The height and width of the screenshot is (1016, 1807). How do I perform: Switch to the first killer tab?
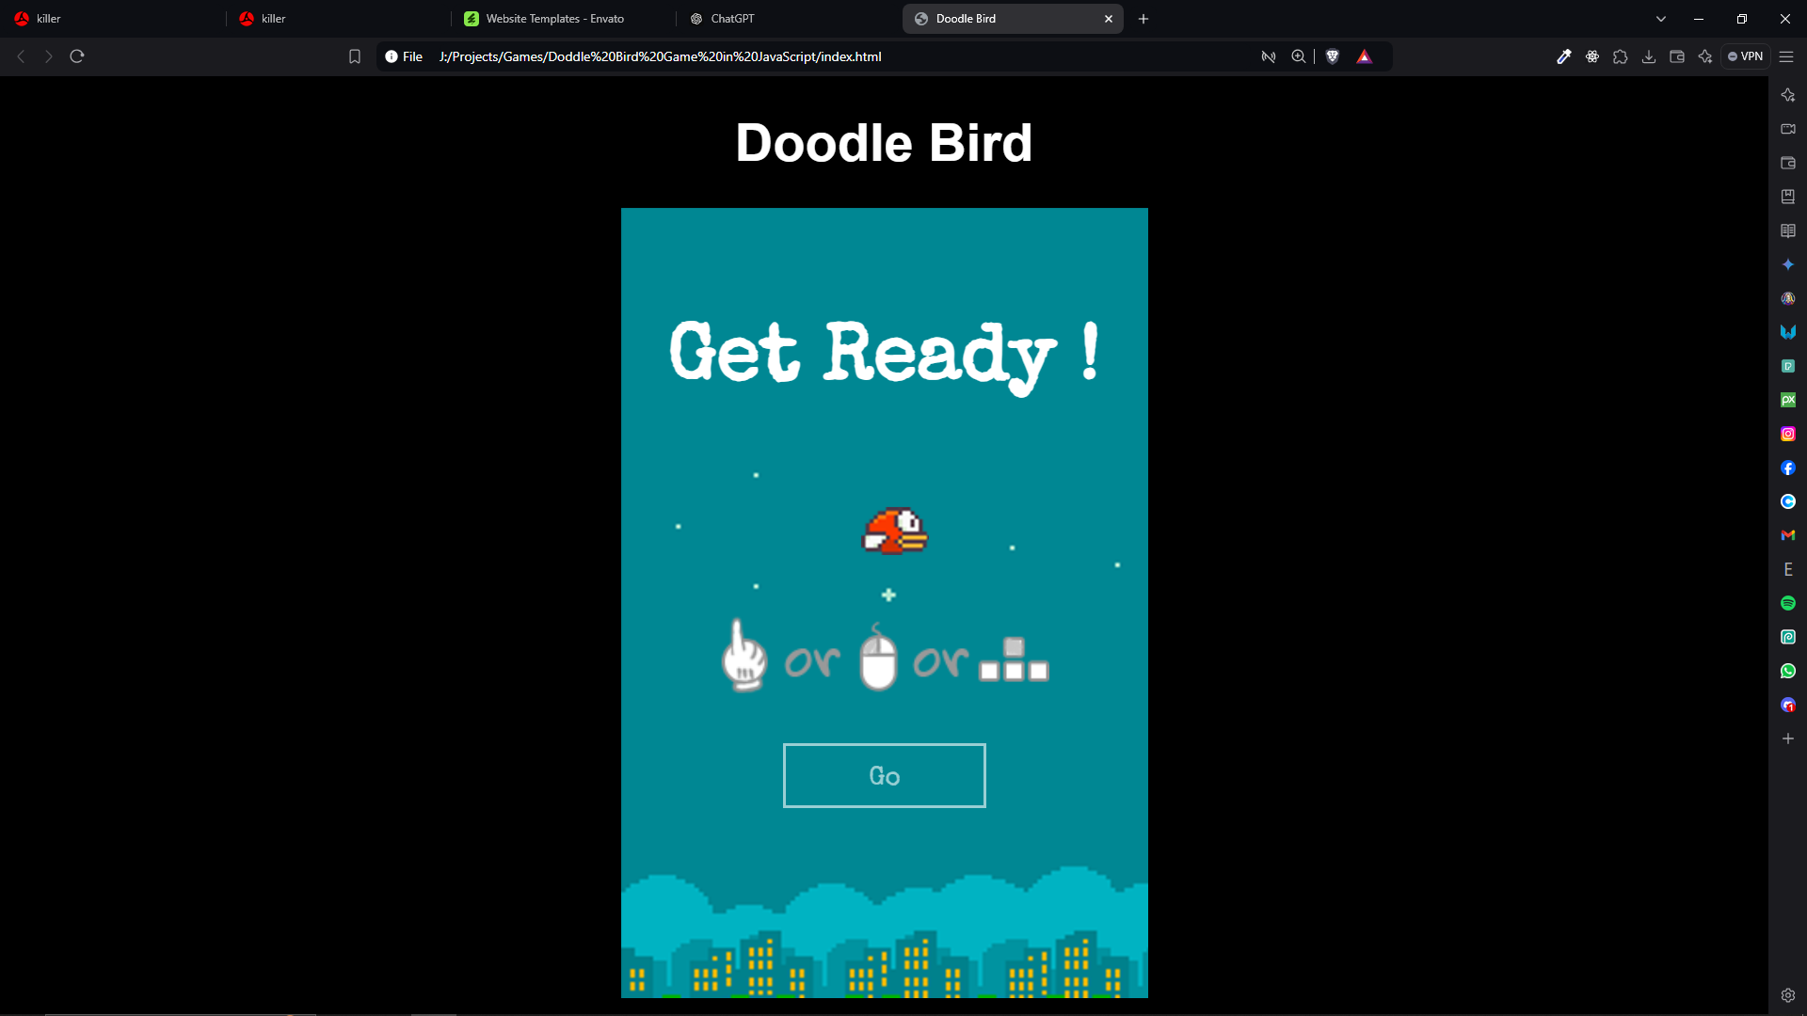(113, 19)
